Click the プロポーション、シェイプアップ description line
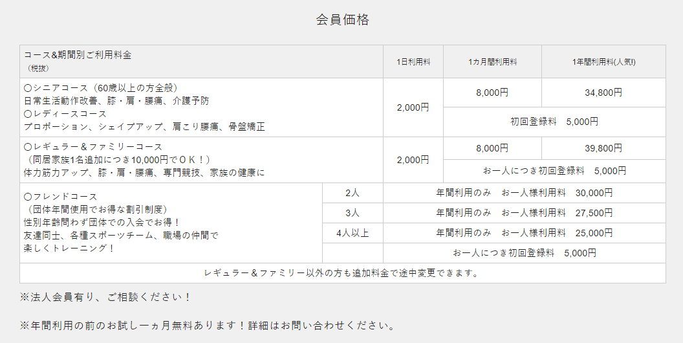Screen dimensions: 683x343 click(x=144, y=127)
